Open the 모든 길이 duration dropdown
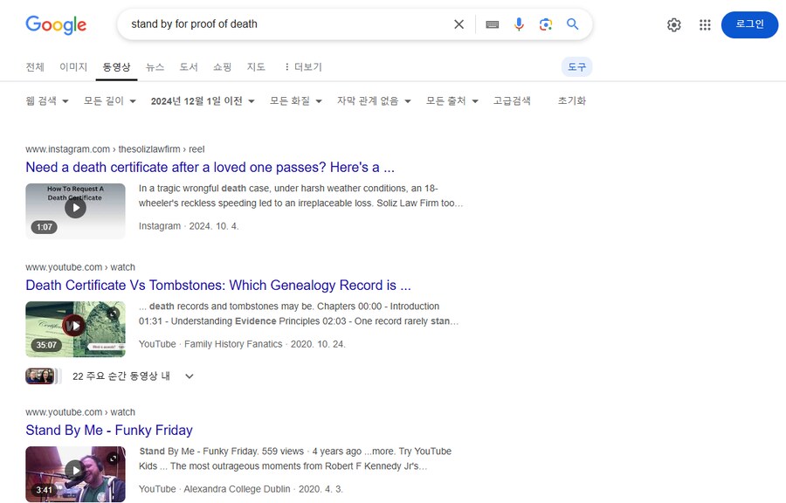 tap(110, 101)
